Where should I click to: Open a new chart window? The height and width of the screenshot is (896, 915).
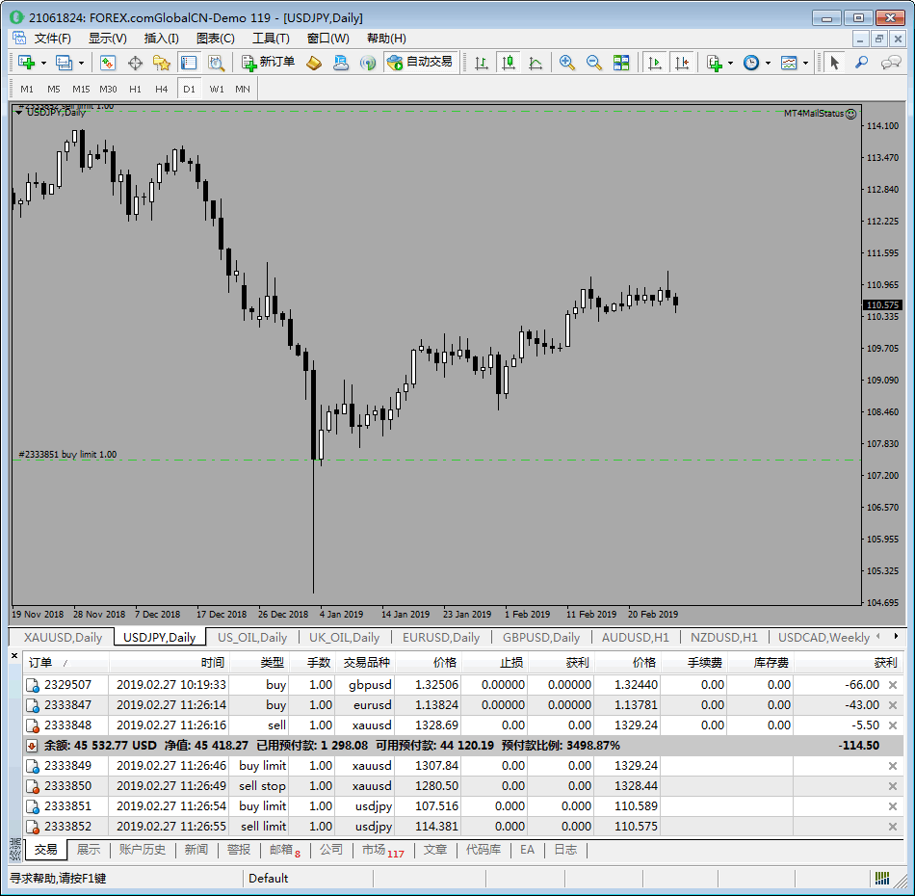click(x=26, y=63)
